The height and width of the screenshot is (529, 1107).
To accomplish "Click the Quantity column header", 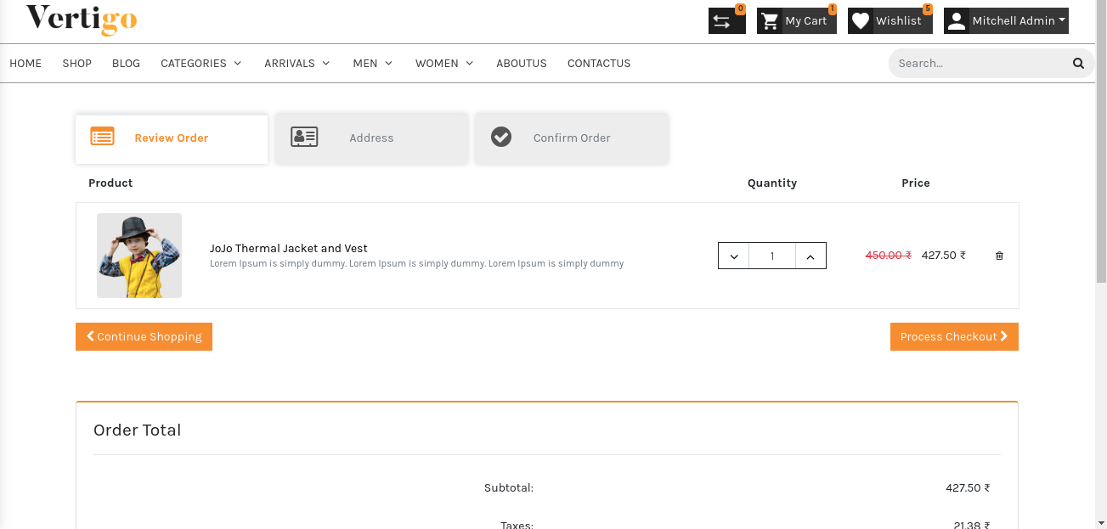I will pyautogui.click(x=772, y=183).
